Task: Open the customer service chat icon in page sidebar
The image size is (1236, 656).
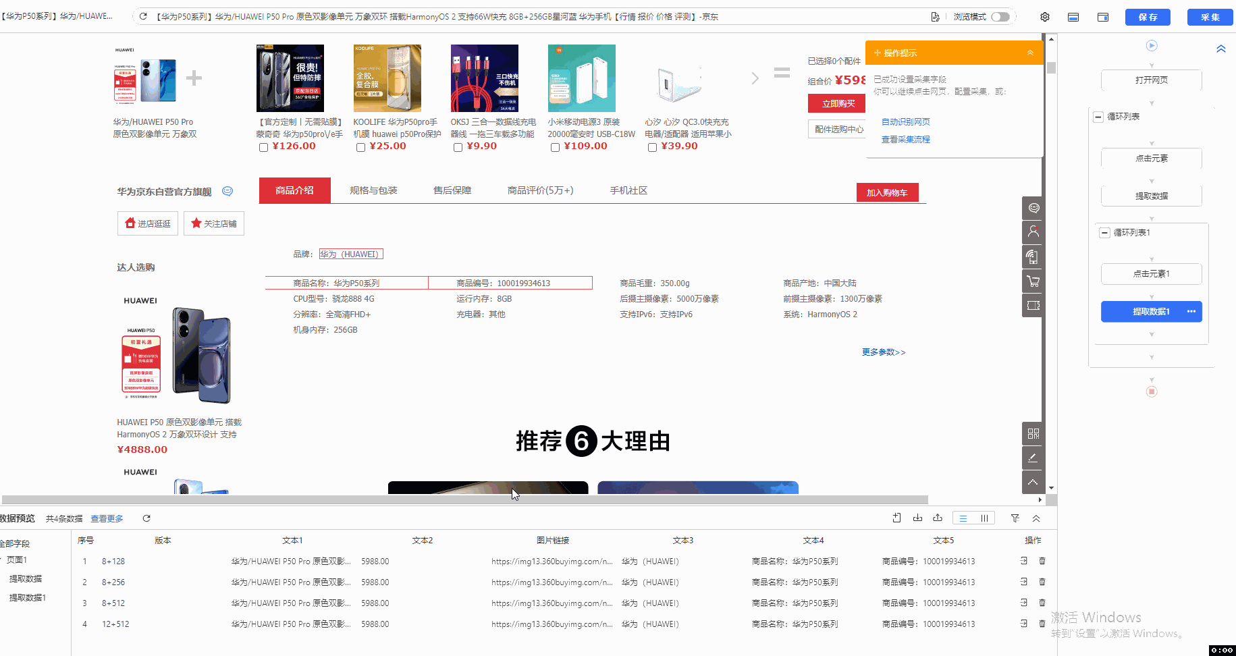Action: tap(1033, 208)
